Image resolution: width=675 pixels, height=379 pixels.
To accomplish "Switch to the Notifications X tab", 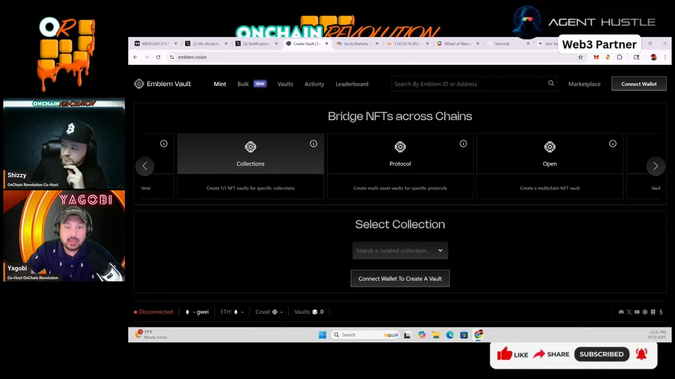I will (256, 44).
